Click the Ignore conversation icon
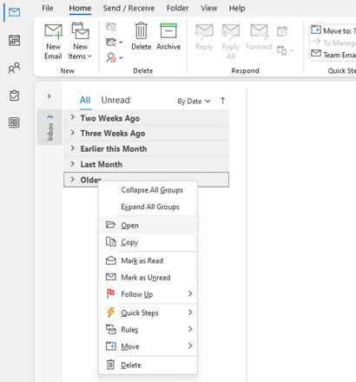The image size is (356, 382). (x=111, y=27)
